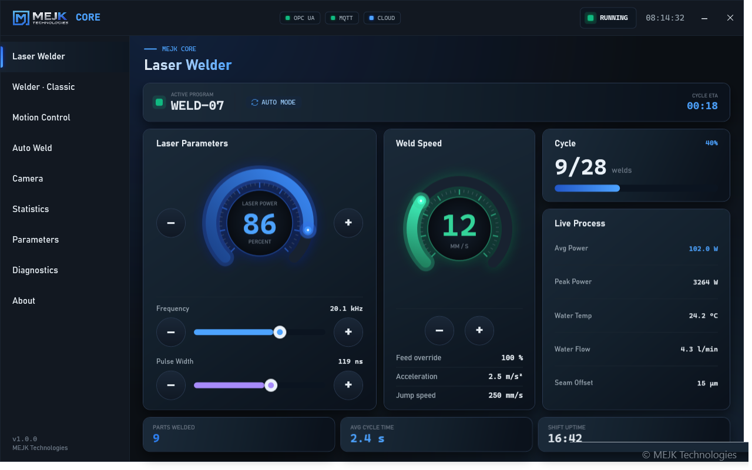Decrease frequency with minus button

[x=171, y=333]
